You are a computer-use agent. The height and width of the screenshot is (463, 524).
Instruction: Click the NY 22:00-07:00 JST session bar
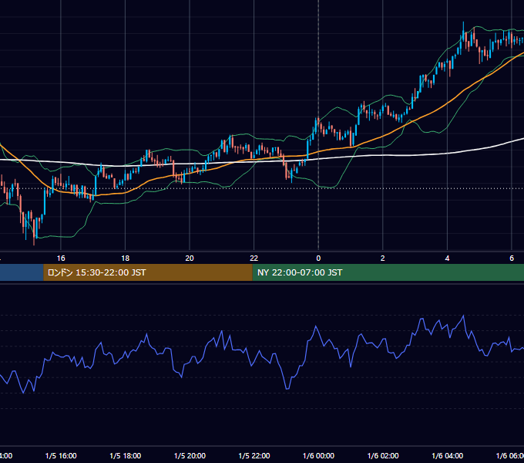[x=388, y=272]
